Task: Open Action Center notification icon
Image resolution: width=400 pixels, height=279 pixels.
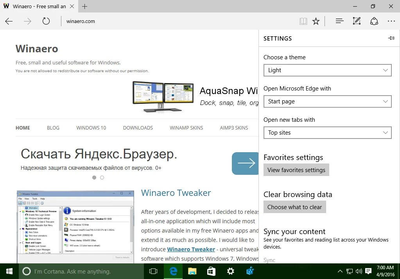Action: 368,271
